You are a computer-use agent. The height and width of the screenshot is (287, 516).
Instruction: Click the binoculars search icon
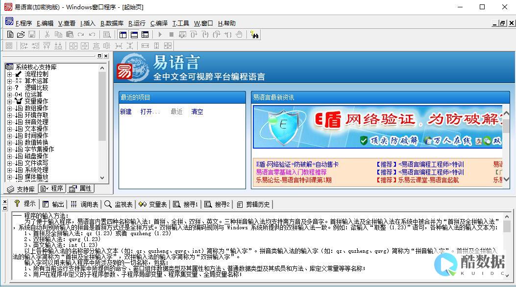click(x=254, y=34)
